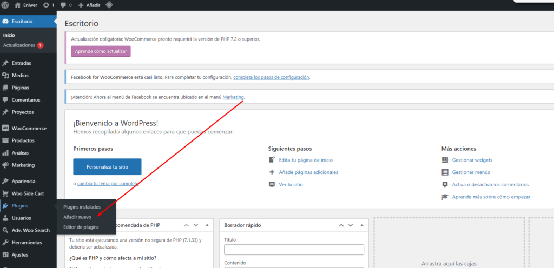Move Borrador rápido widget down

tap(351, 225)
